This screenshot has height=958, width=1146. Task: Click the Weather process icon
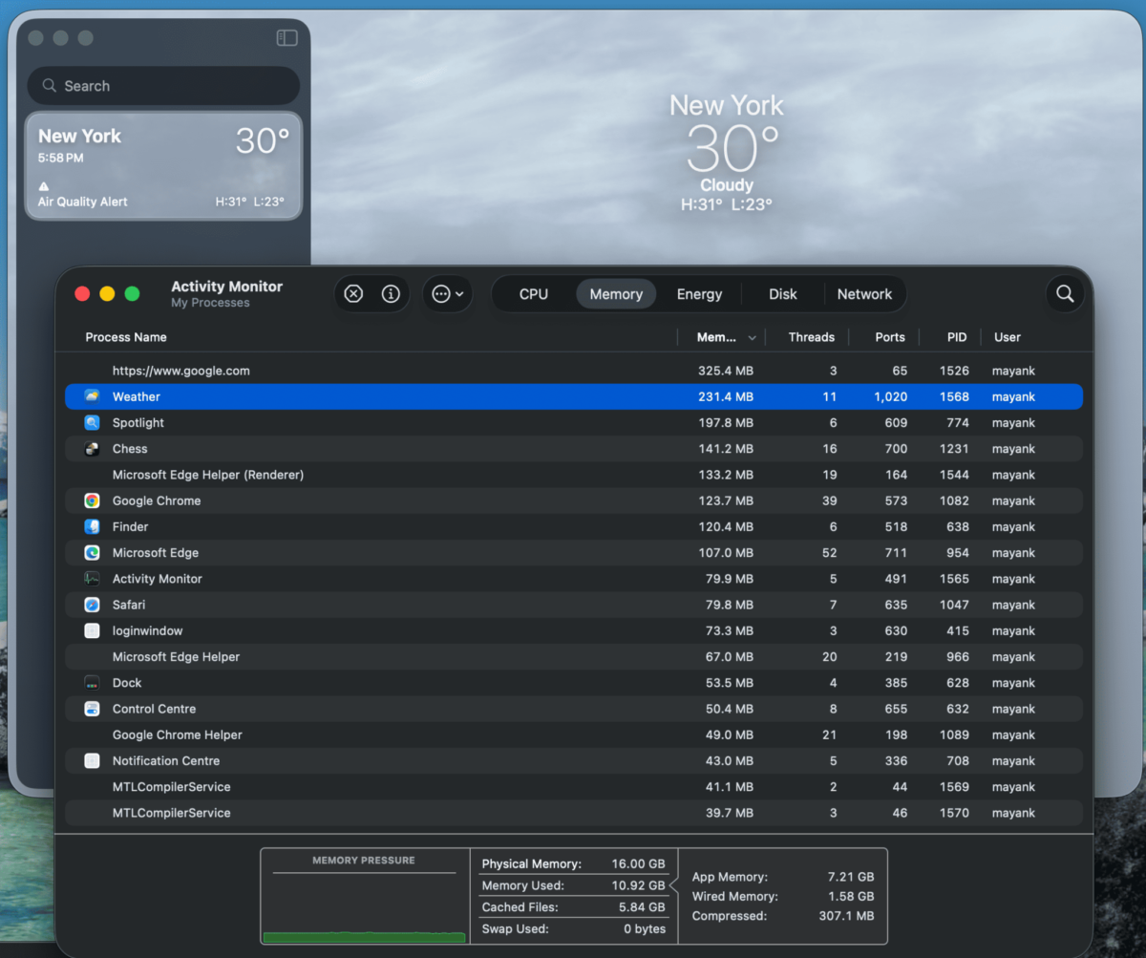point(92,396)
